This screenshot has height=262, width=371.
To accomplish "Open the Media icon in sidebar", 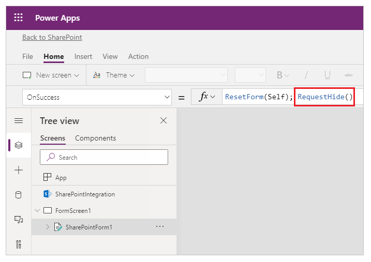I will point(19,220).
